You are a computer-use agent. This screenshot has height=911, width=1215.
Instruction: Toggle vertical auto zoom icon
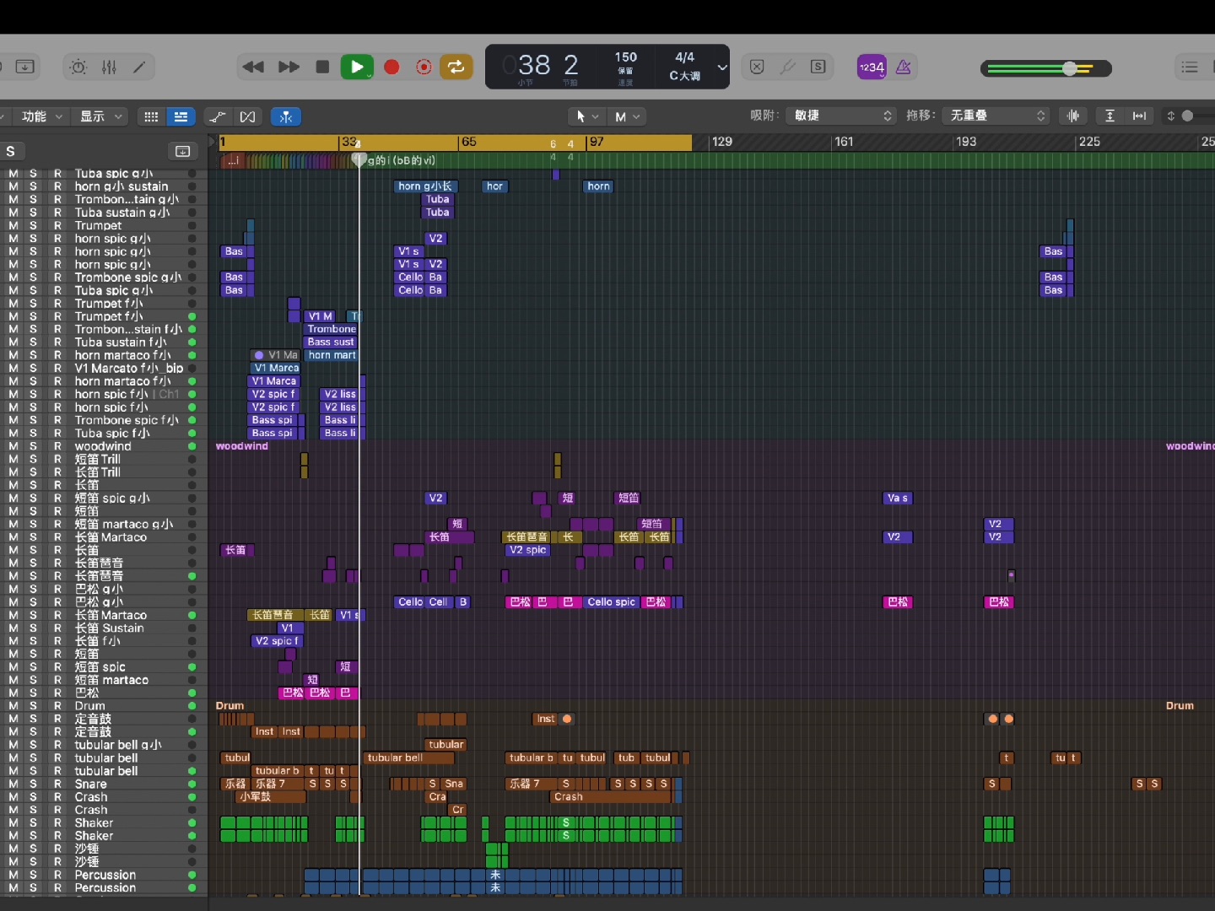point(1110,116)
